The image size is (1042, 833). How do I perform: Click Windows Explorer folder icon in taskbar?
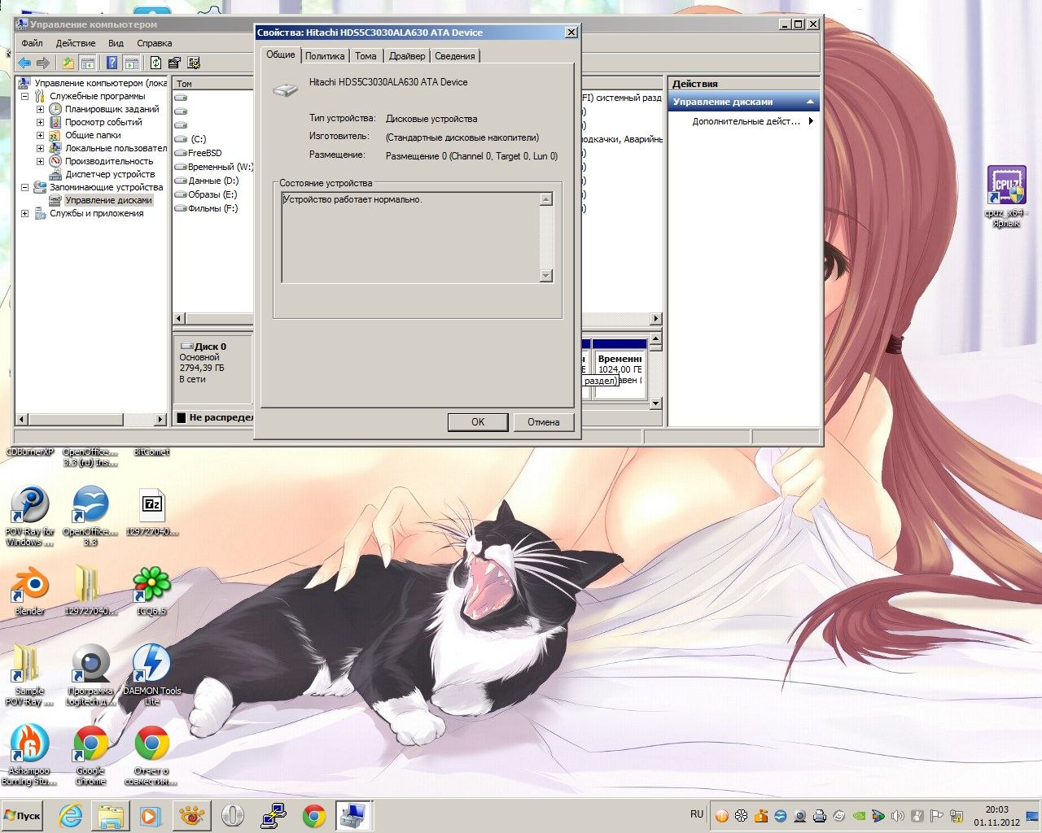click(111, 816)
